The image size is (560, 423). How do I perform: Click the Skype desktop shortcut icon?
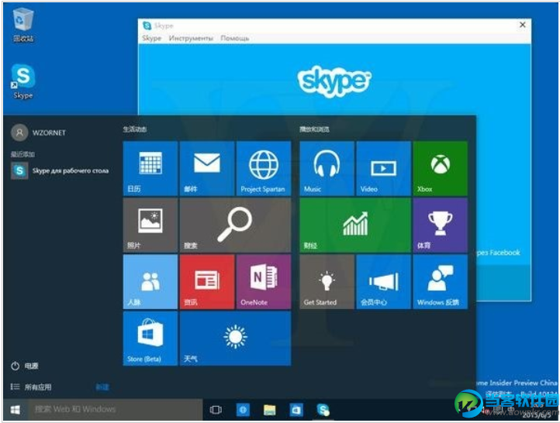(x=23, y=81)
